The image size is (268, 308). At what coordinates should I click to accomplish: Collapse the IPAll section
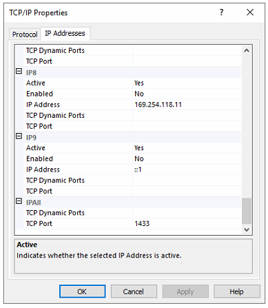19,201
